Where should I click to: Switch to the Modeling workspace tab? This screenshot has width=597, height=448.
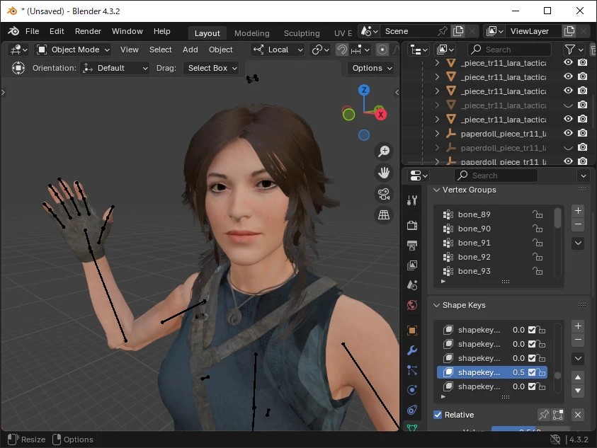click(251, 33)
